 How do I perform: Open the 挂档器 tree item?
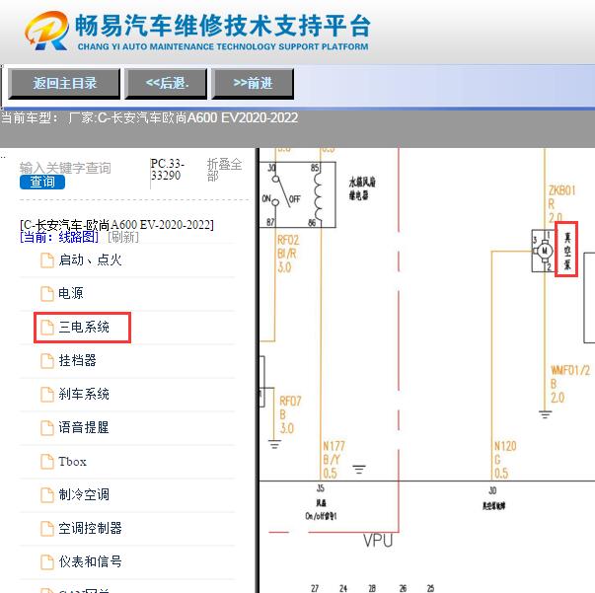pyautogui.click(x=77, y=360)
